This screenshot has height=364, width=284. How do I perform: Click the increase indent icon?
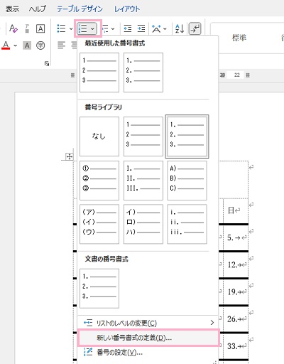coord(141,28)
